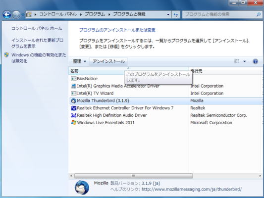Click the アンインストール toolbar button
Viewport: 264px width, 198px height.
[108, 61]
